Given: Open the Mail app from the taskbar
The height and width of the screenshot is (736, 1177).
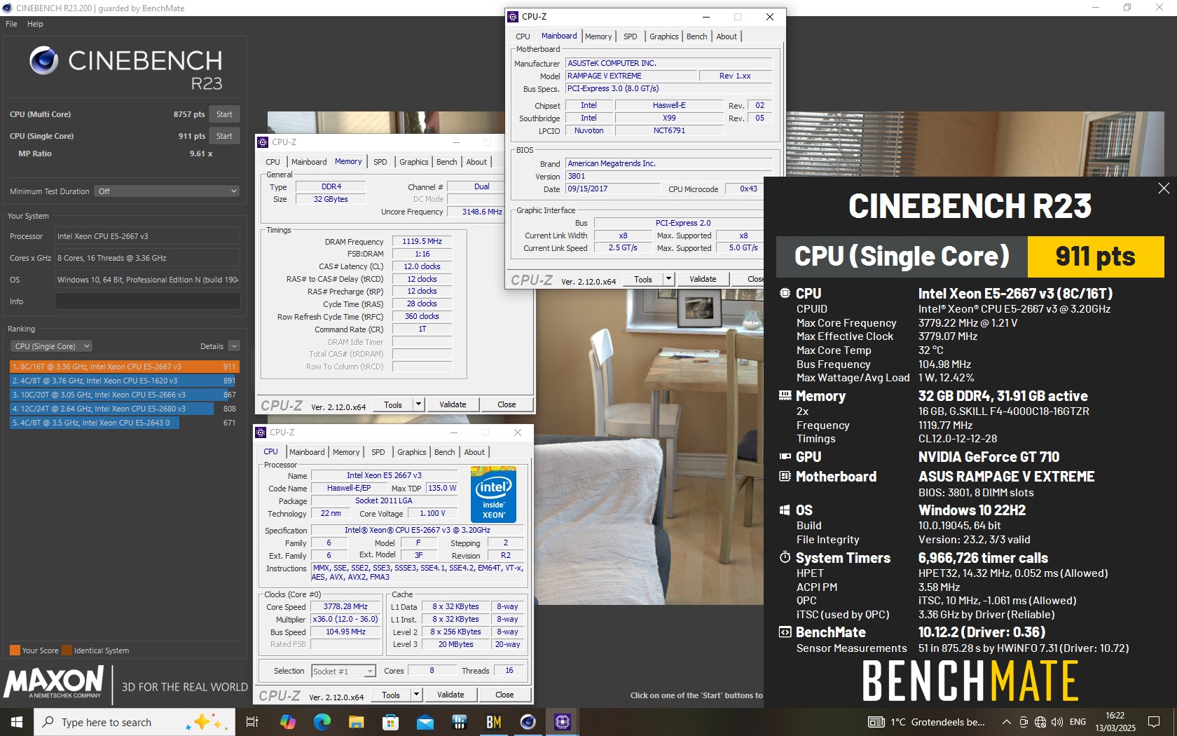Looking at the screenshot, I should tap(425, 722).
